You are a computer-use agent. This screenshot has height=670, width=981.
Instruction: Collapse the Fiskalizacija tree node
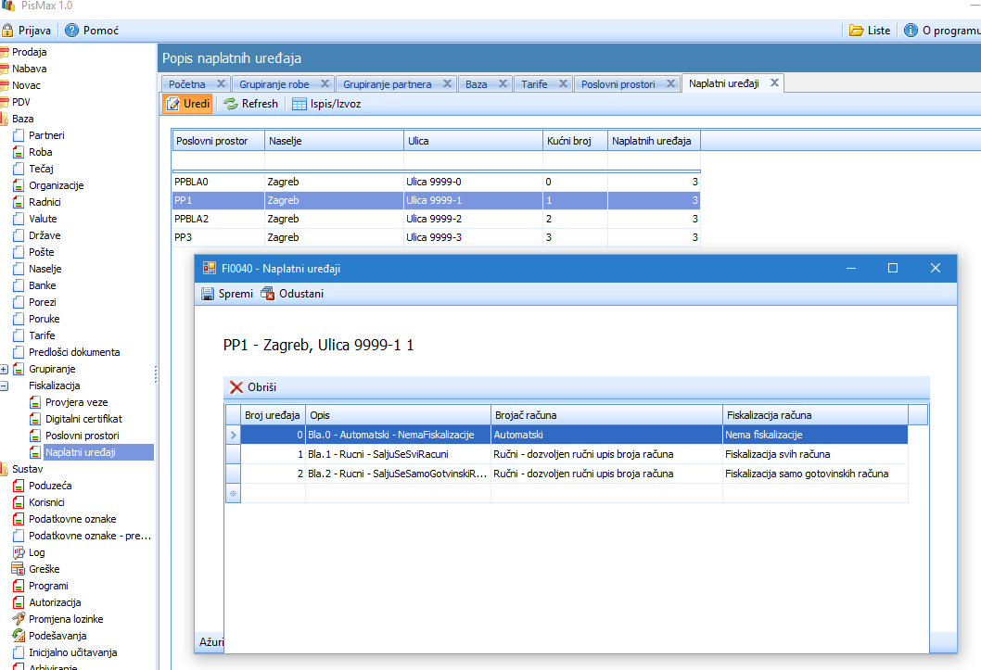pyautogui.click(x=4, y=386)
